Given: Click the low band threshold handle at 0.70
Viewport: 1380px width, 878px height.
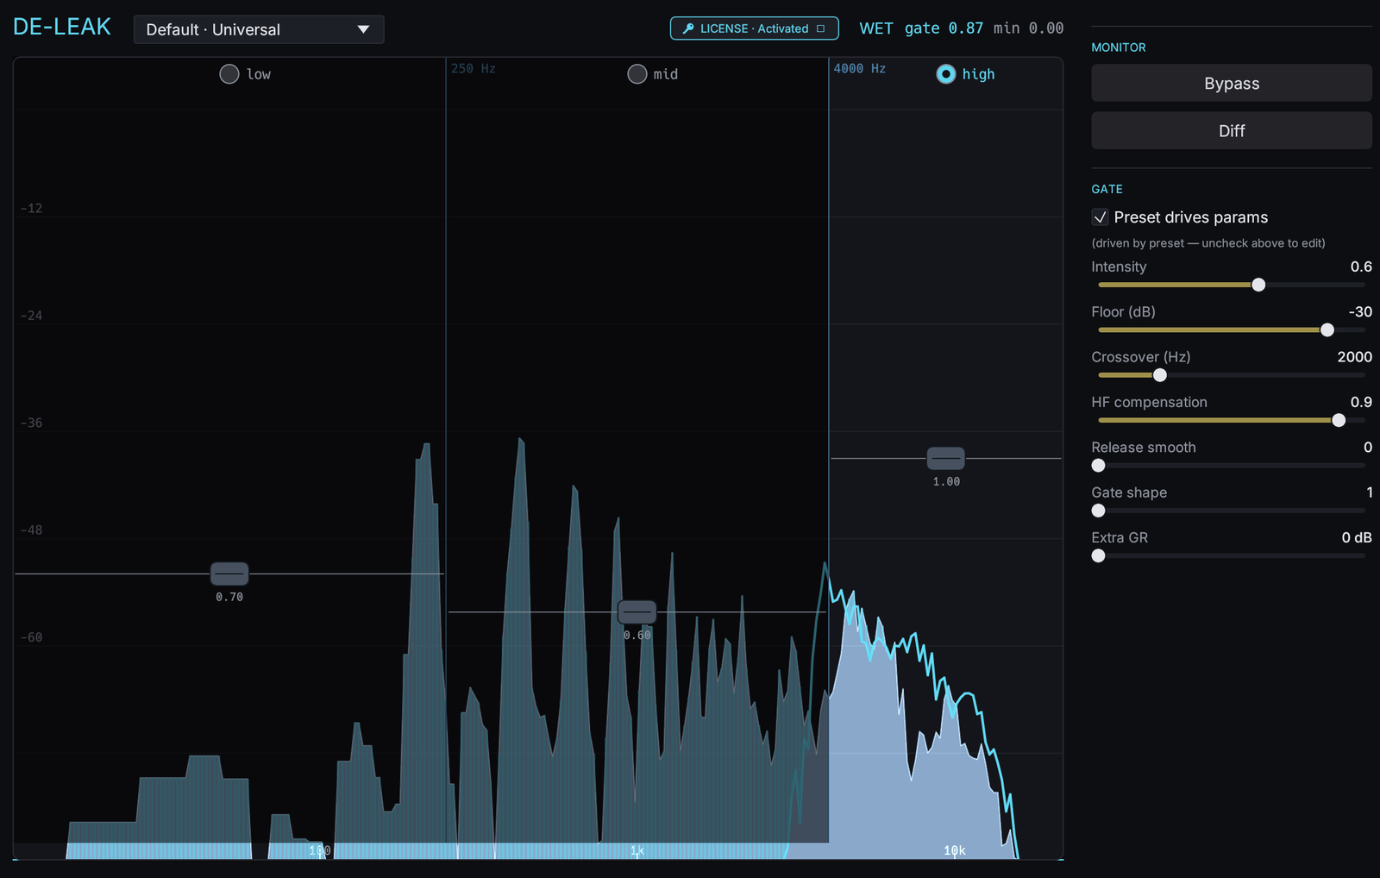Looking at the screenshot, I should point(229,574).
